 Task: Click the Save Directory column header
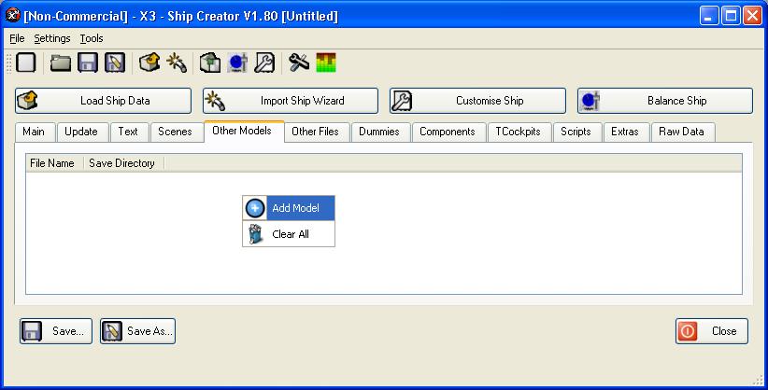click(x=122, y=163)
